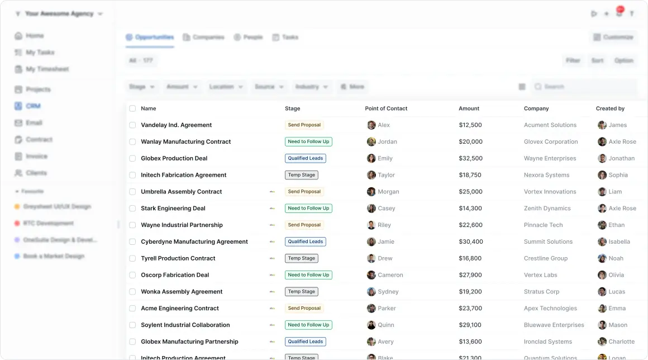Open Wonka Assembly Agreement record
The width and height of the screenshot is (648, 360).
click(x=182, y=292)
